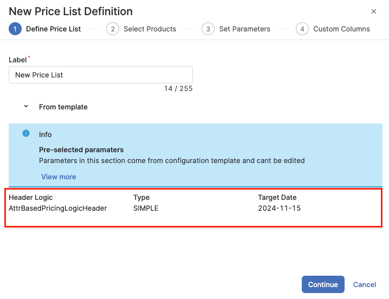Jump to Select Products step
Viewport: 389px width, 299px height.
[150, 29]
